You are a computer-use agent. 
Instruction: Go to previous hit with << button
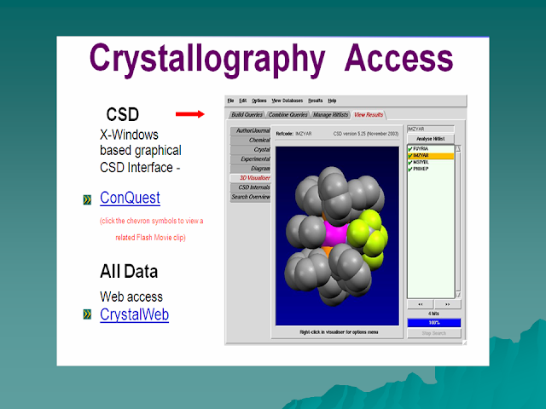point(421,304)
